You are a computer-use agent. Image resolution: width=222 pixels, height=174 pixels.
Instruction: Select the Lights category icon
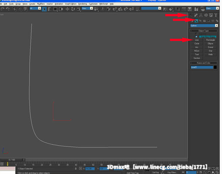tap(200, 21)
